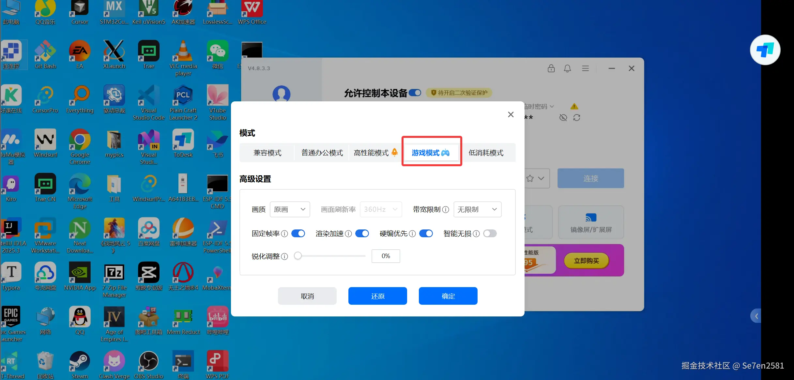Enable the smart lossless toggle
794x380 pixels.
(490, 234)
